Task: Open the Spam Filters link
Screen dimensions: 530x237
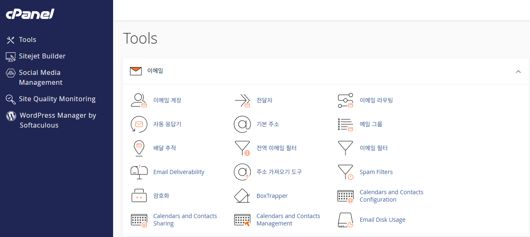Action: [376, 172]
